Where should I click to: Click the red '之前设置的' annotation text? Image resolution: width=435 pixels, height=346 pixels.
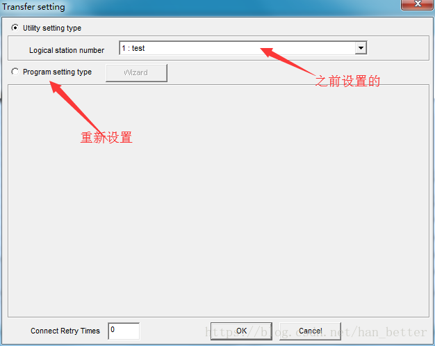347,81
